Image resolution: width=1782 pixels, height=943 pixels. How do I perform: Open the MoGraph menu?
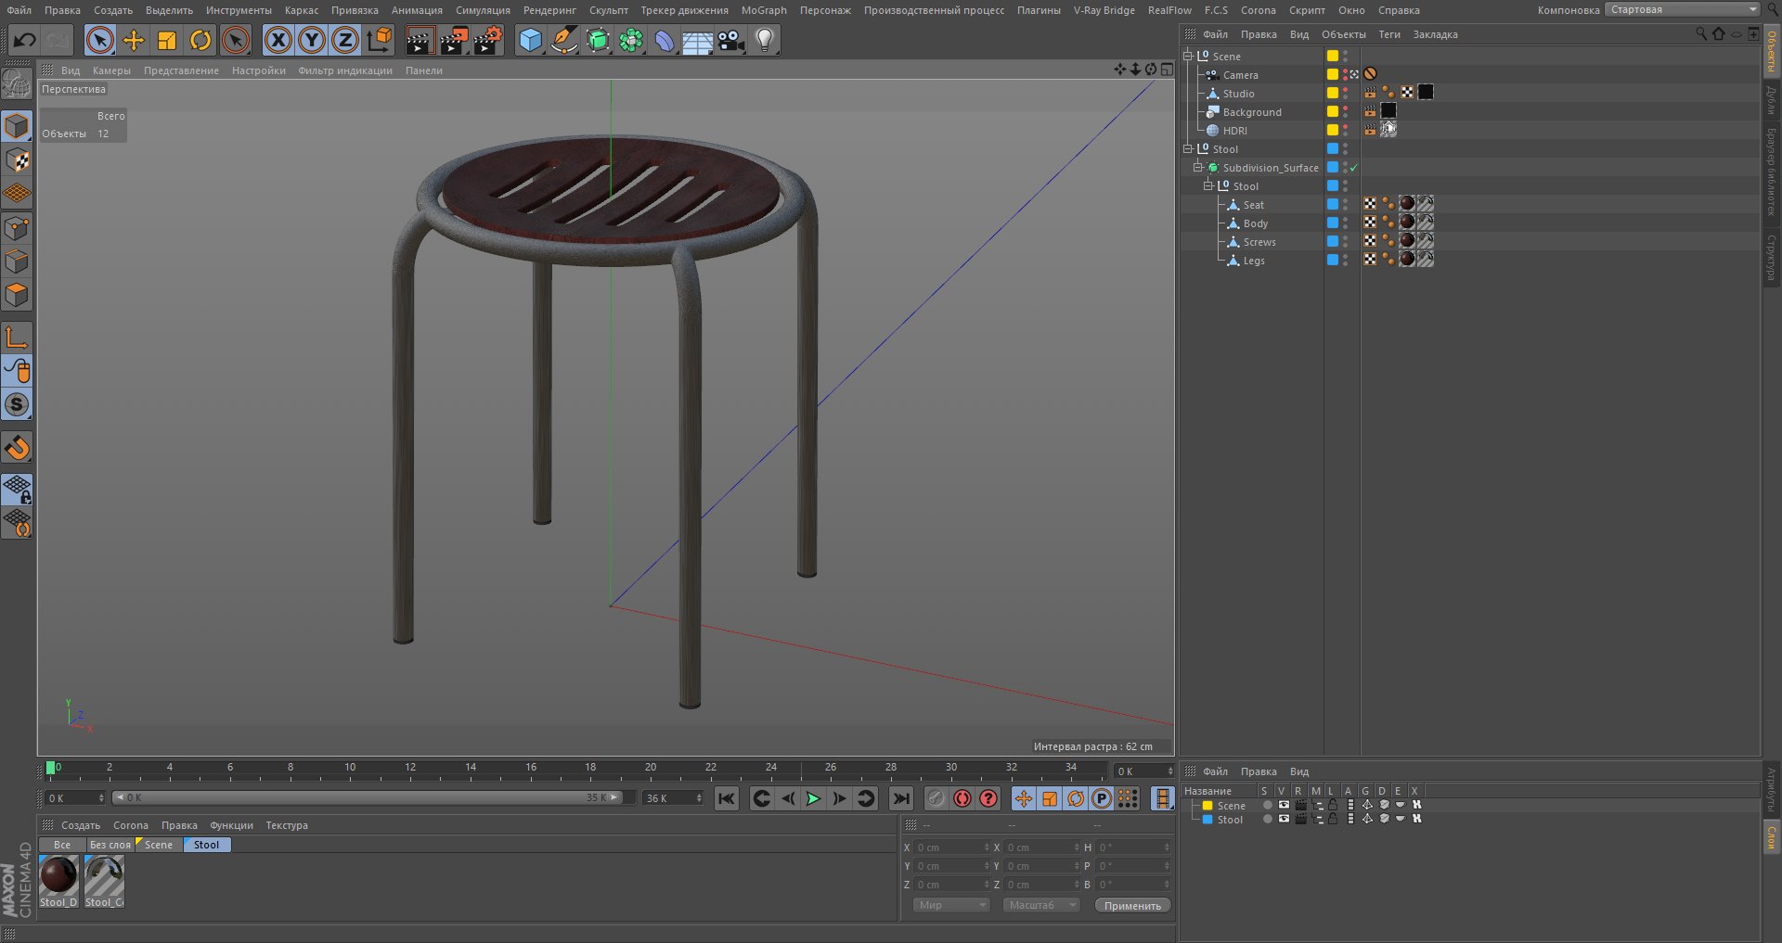pyautogui.click(x=764, y=10)
